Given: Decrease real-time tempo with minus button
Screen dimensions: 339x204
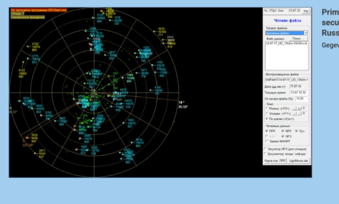Looking at the screenshot, I should pyautogui.click(x=294, y=108).
